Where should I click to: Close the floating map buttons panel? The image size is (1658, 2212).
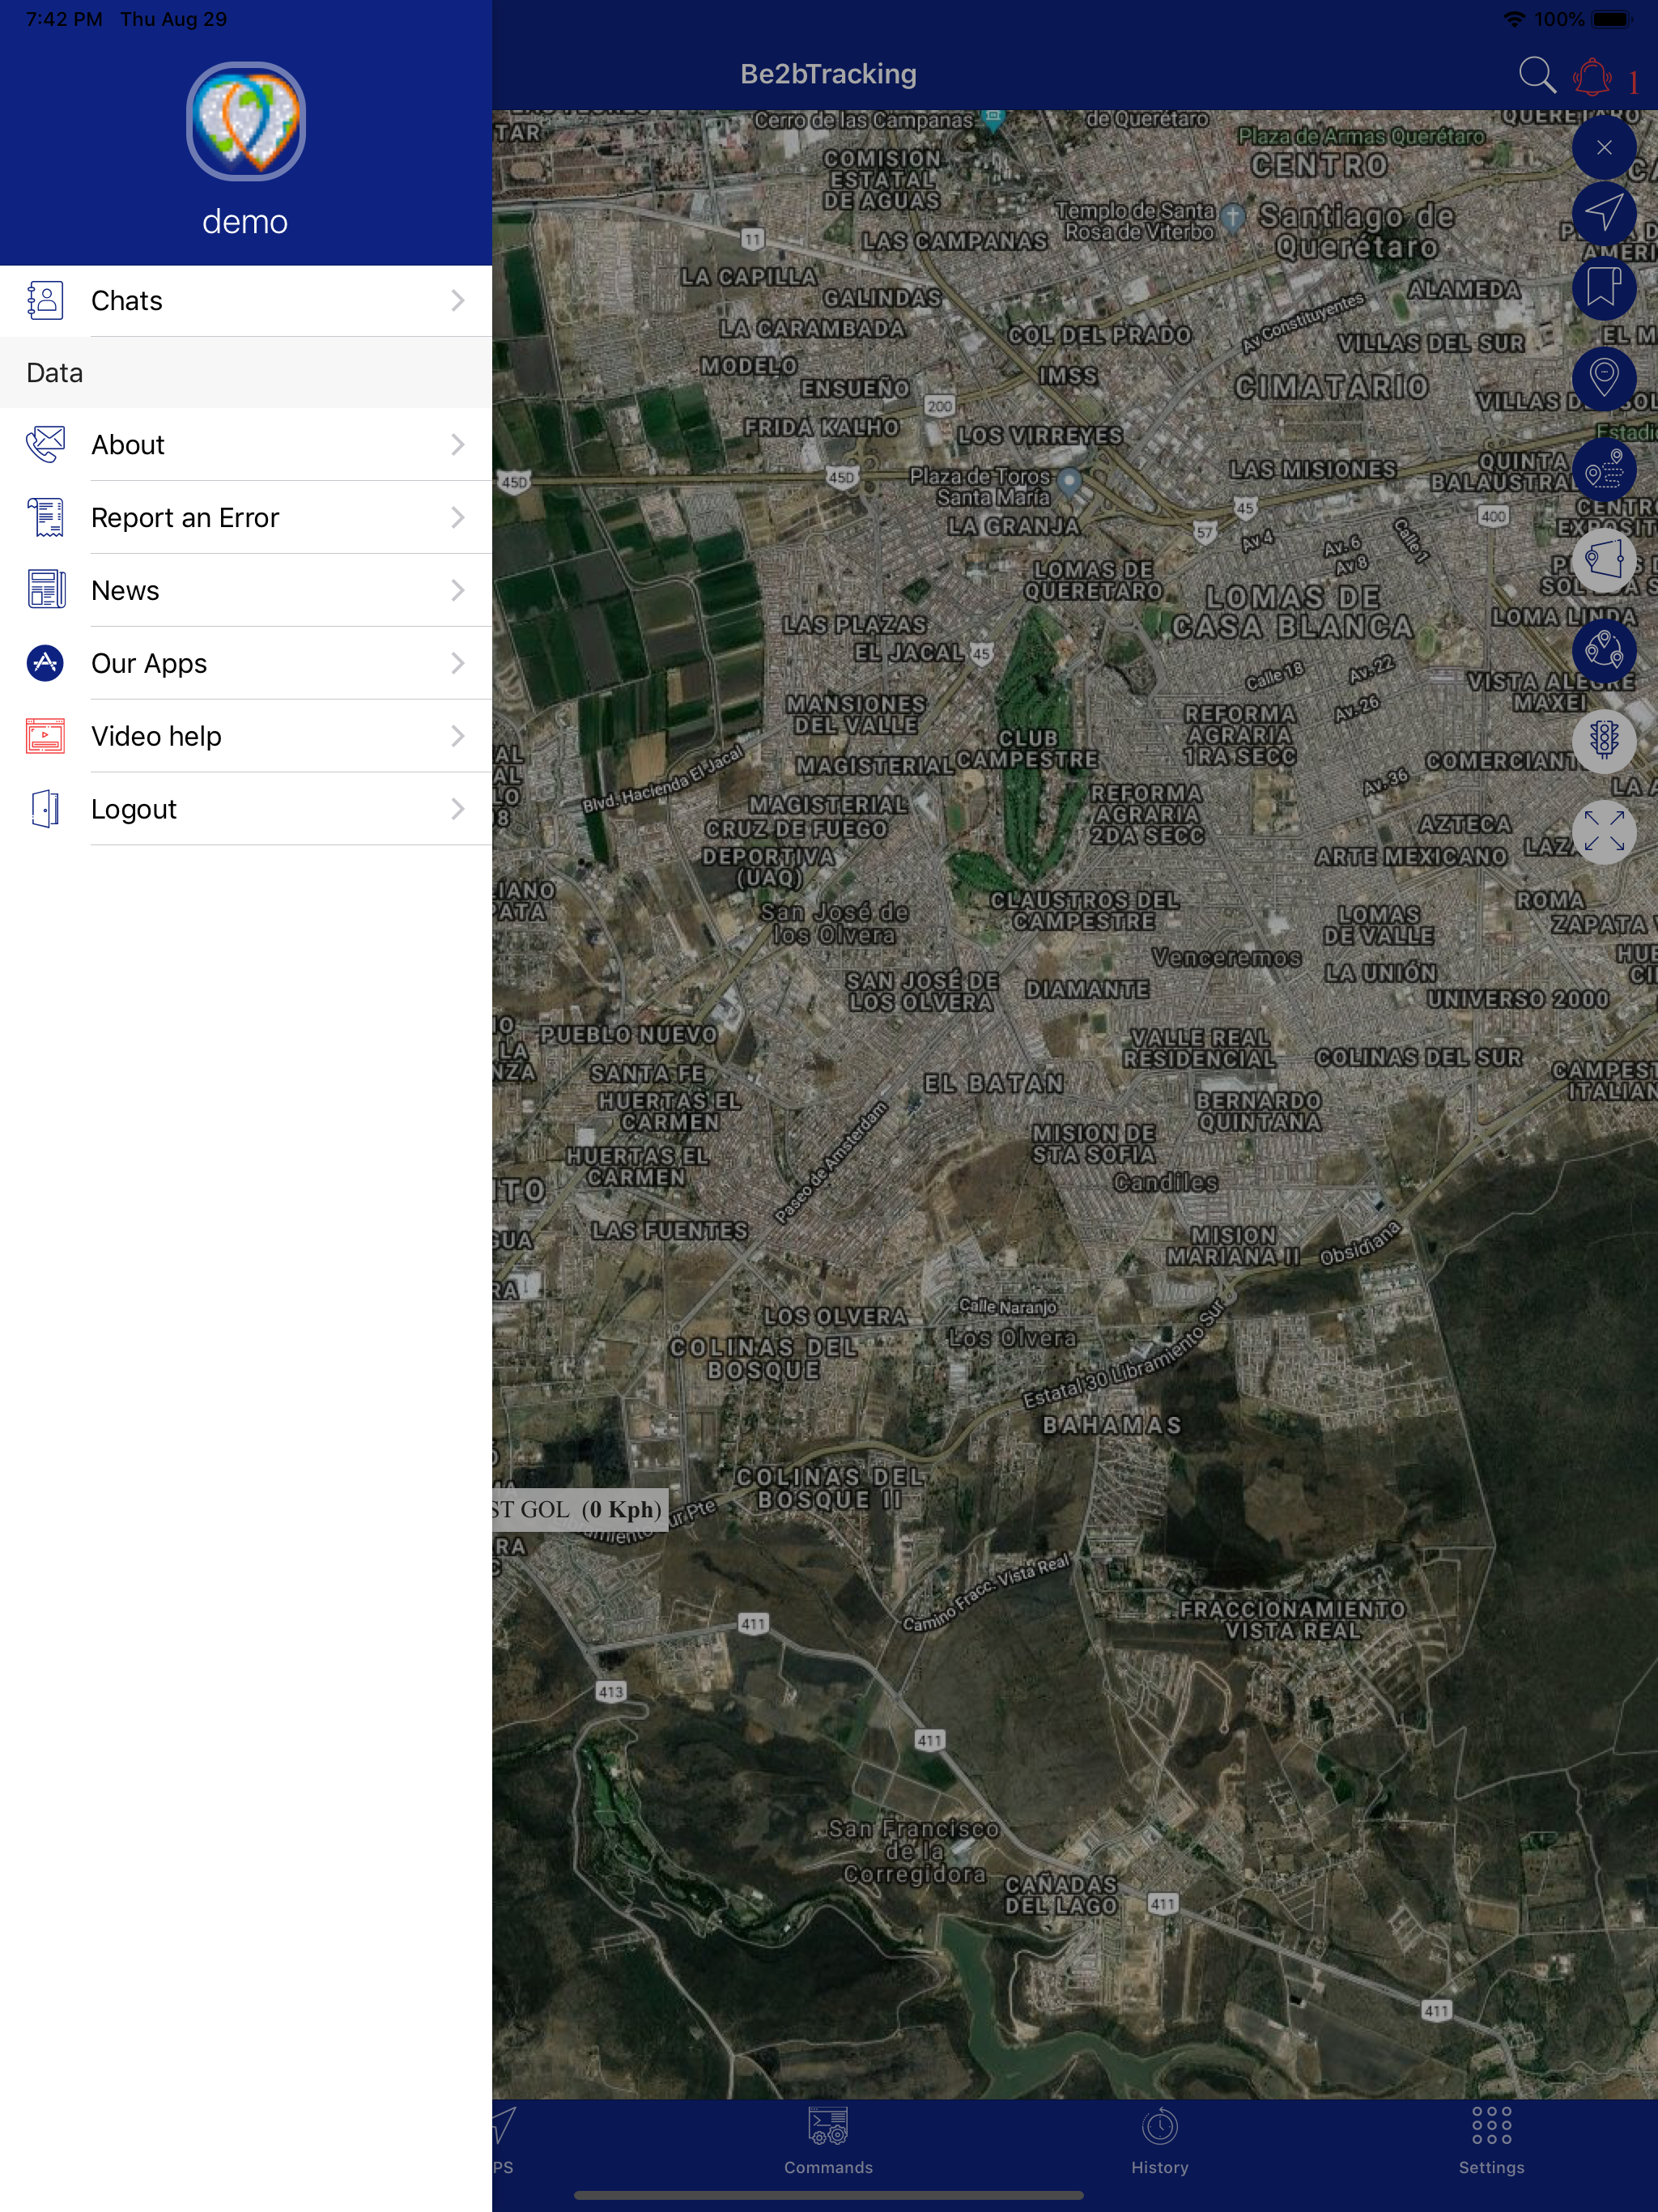click(x=1603, y=147)
